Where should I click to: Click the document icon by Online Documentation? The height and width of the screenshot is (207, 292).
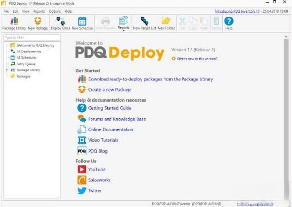click(82, 129)
